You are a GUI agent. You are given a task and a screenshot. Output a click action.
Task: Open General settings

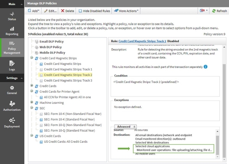coord(12,90)
